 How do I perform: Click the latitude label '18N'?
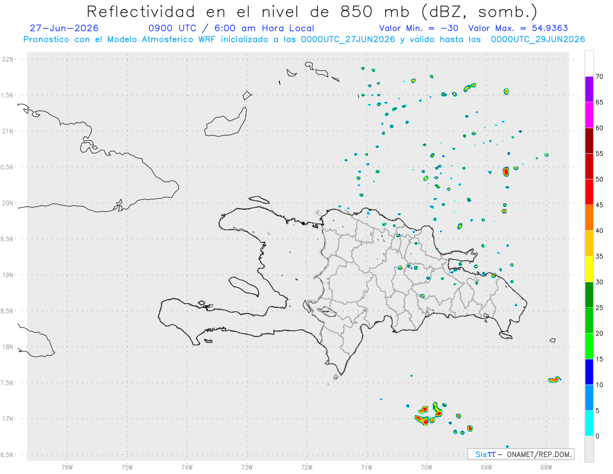[9, 347]
